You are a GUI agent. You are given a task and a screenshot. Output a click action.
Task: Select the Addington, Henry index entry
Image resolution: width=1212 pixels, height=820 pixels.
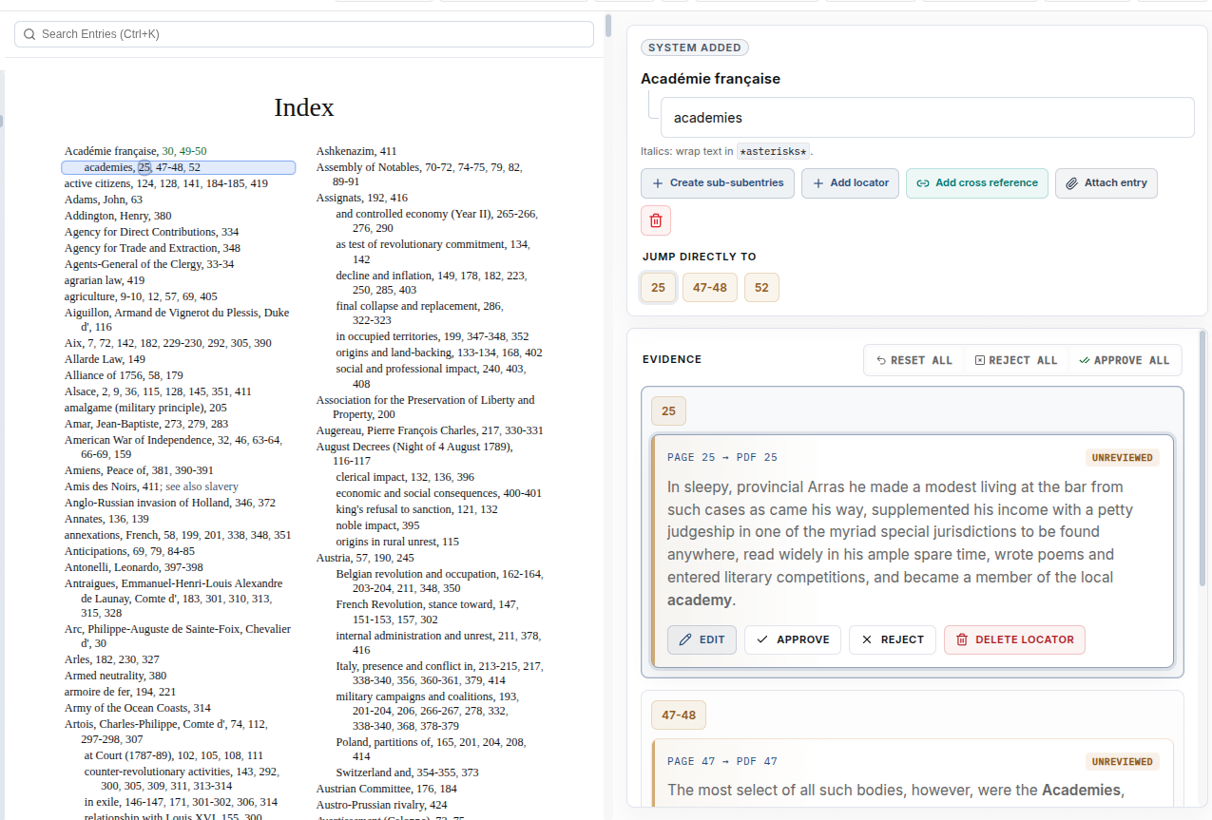click(x=118, y=216)
